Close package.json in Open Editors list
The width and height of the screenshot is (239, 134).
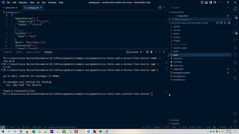173,19
